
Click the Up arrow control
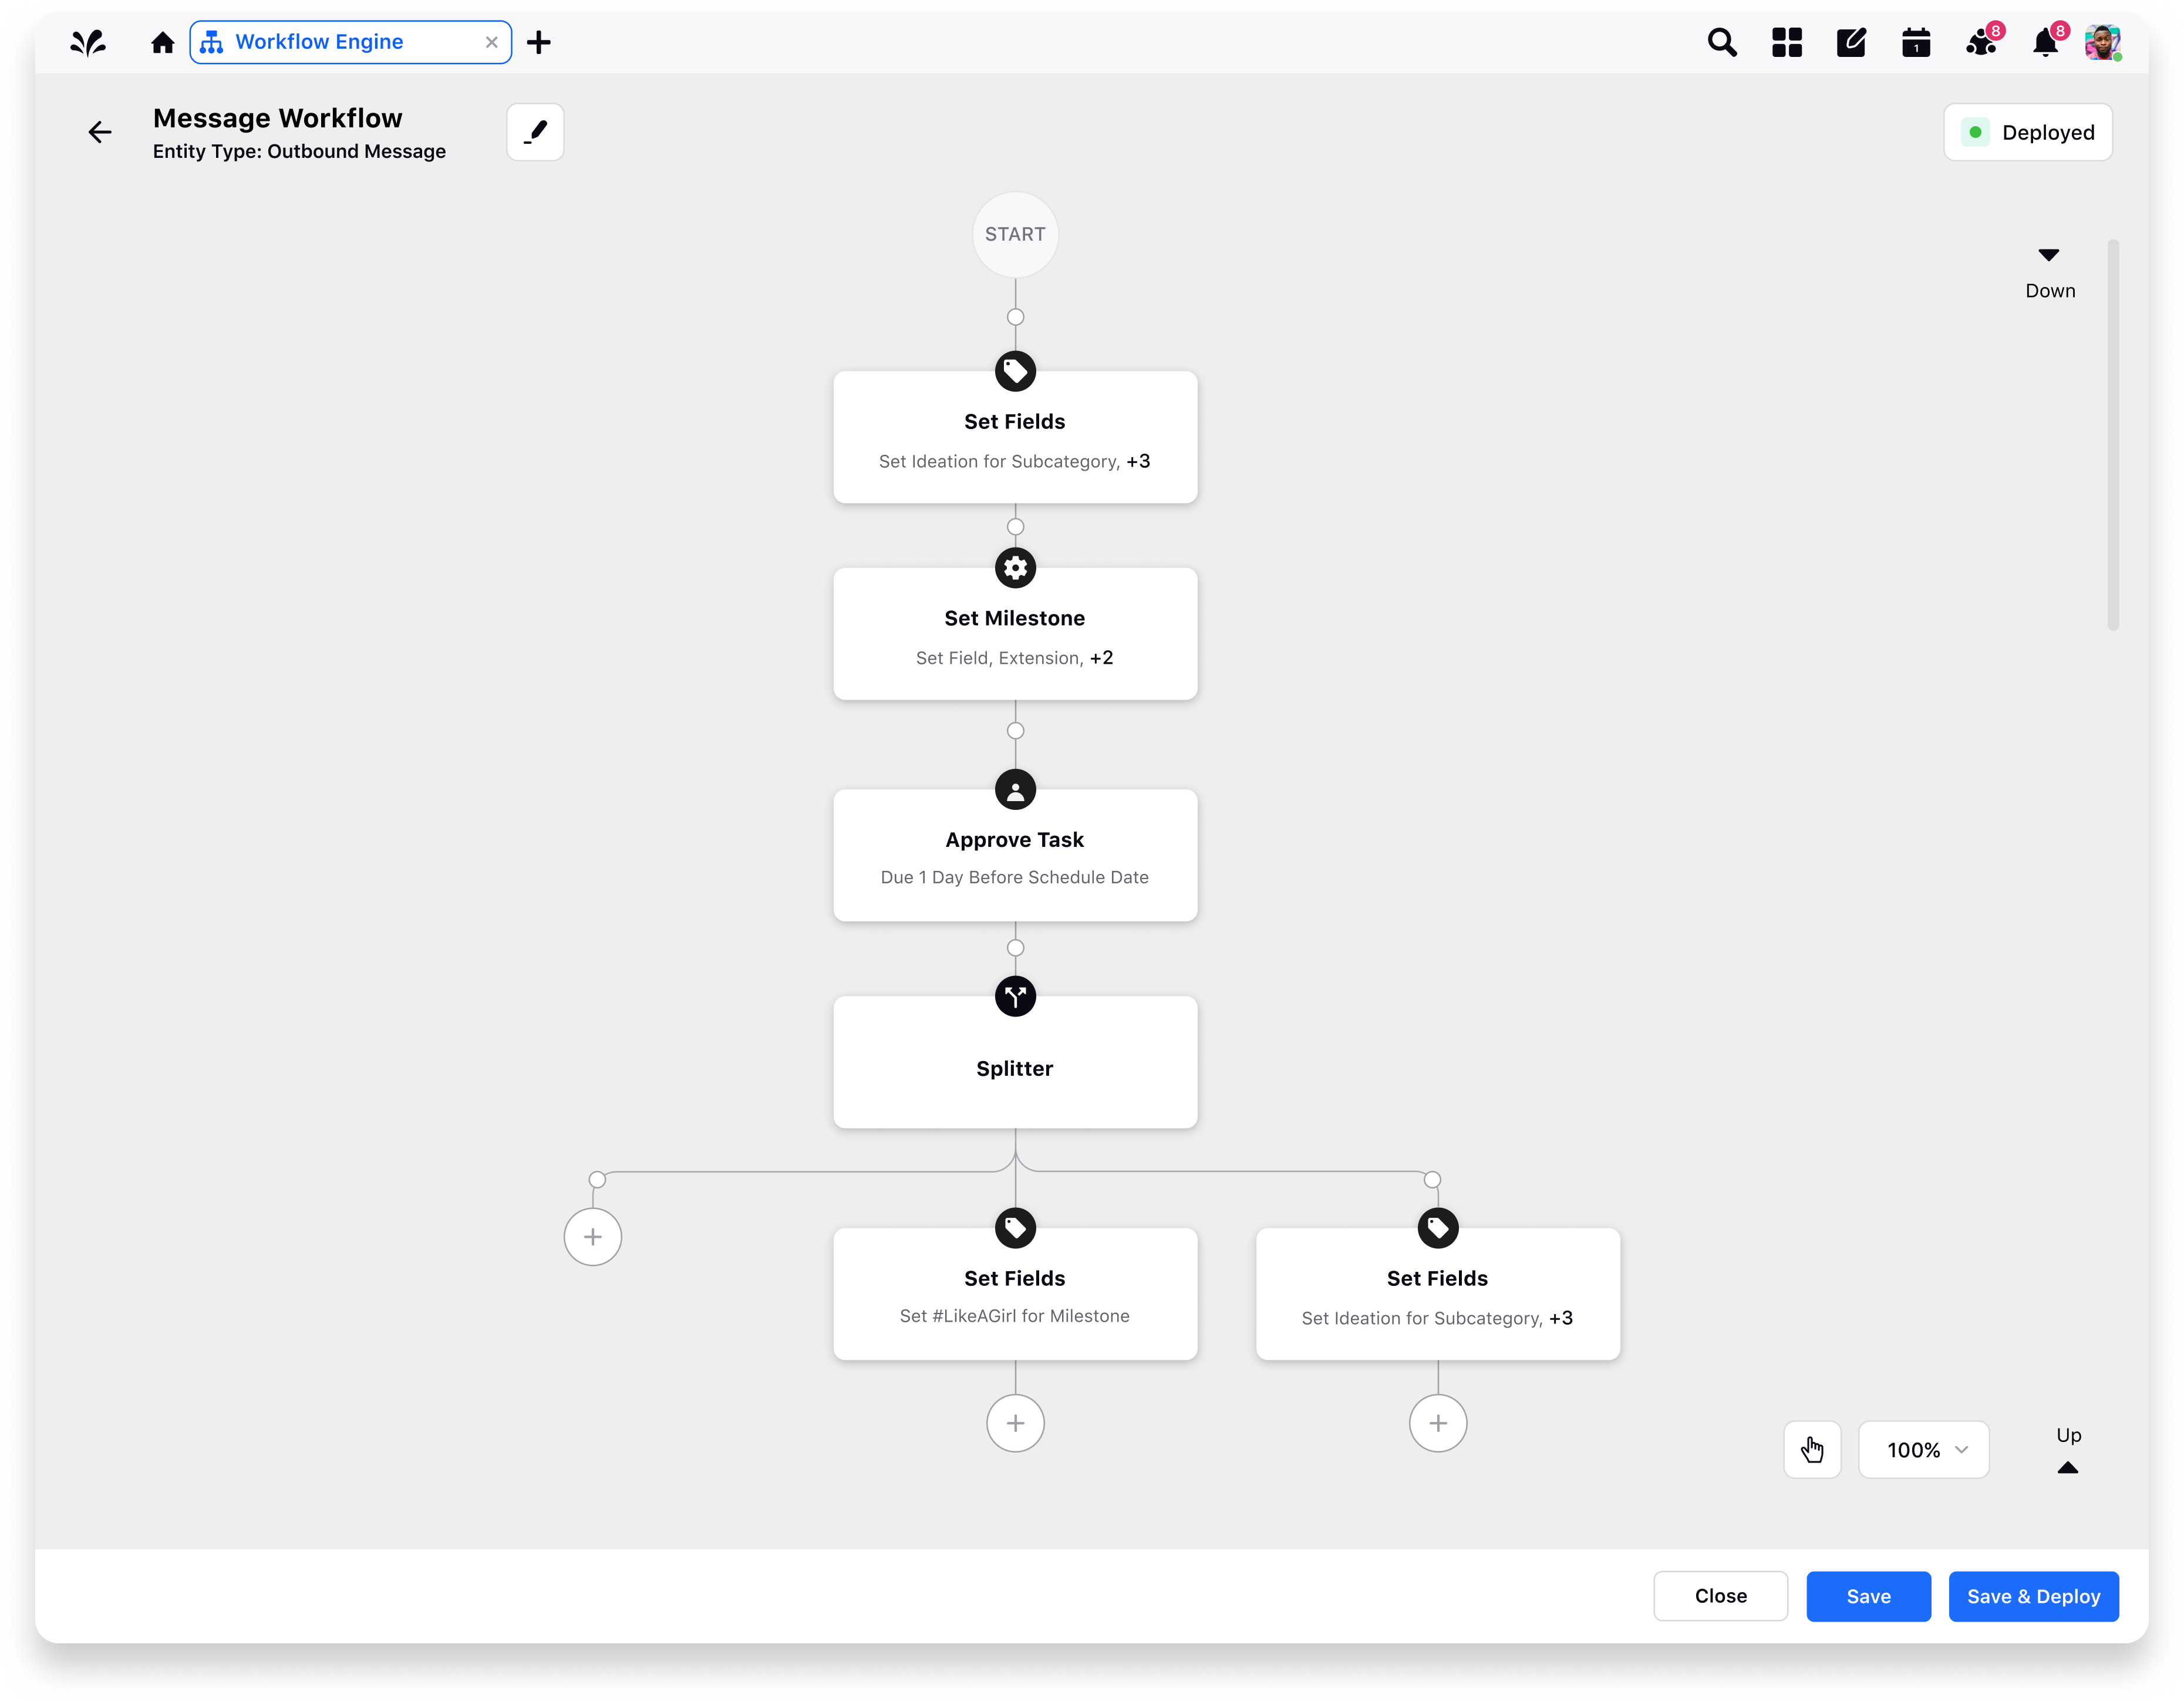click(x=2067, y=1467)
